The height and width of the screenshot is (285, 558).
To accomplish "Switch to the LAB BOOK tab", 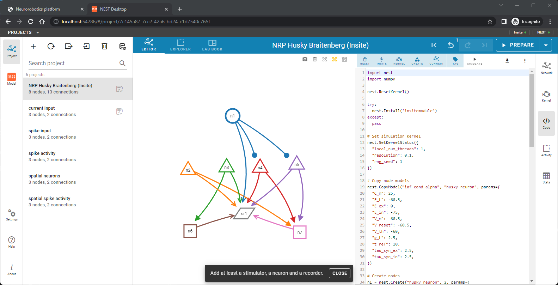I will click(x=212, y=45).
